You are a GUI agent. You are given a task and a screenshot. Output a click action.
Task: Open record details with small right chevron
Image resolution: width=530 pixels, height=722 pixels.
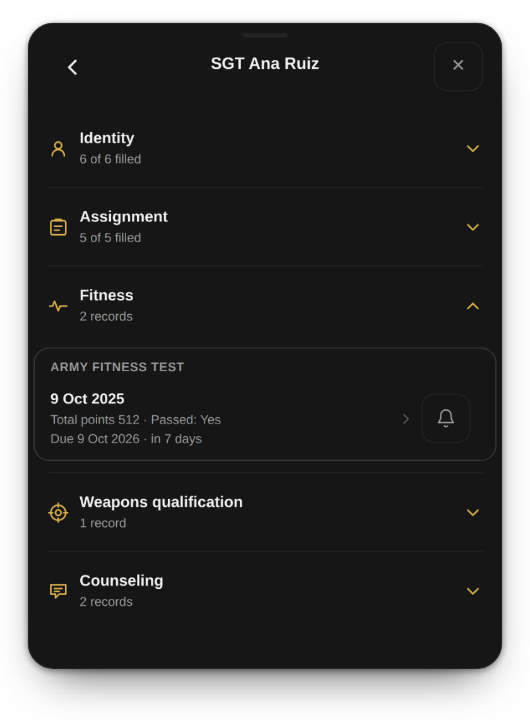(x=406, y=419)
